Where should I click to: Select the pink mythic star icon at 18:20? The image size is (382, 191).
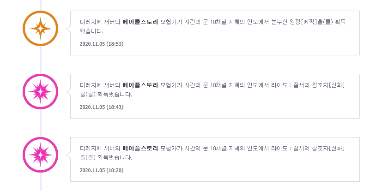coord(41,155)
